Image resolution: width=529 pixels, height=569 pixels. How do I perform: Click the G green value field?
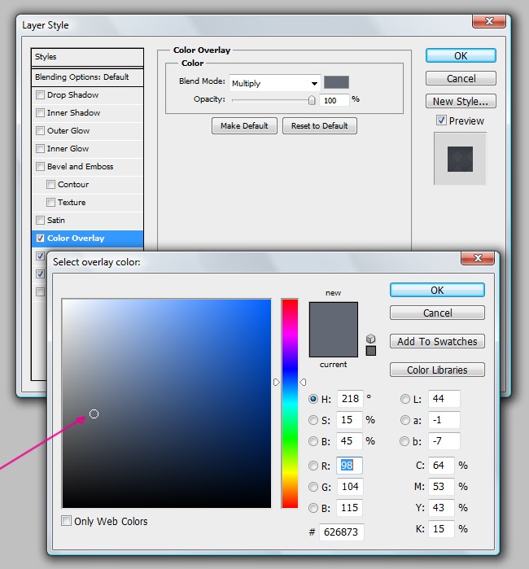pos(350,487)
